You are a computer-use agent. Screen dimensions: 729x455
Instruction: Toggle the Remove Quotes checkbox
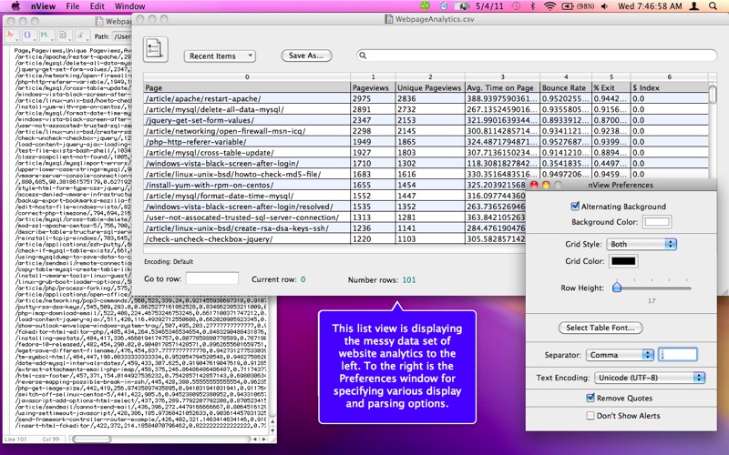pyautogui.click(x=590, y=398)
